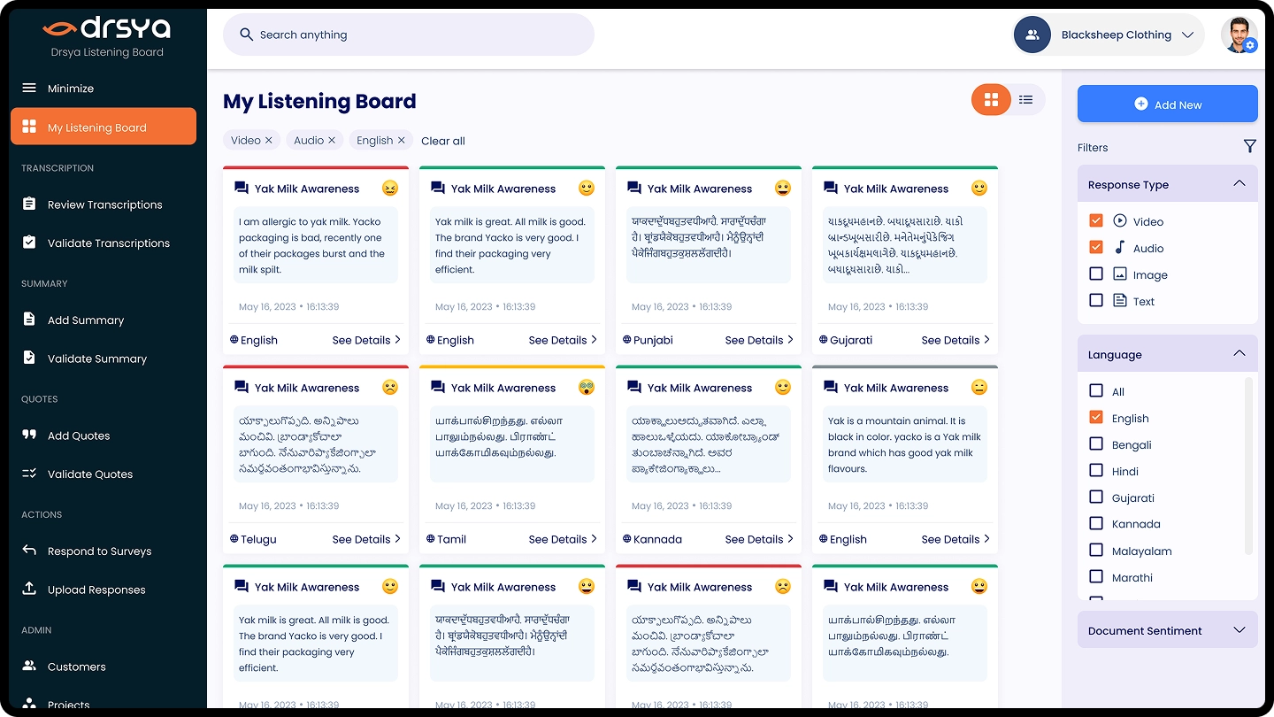Click the laughing emoji on the first card
The width and height of the screenshot is (1274, 717).
click(x=389, y=189)
